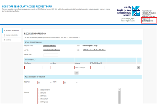Click the buildings list scroll-up arrow
Image resolution: width=157 pixels, height=104 pixels.
119,90
